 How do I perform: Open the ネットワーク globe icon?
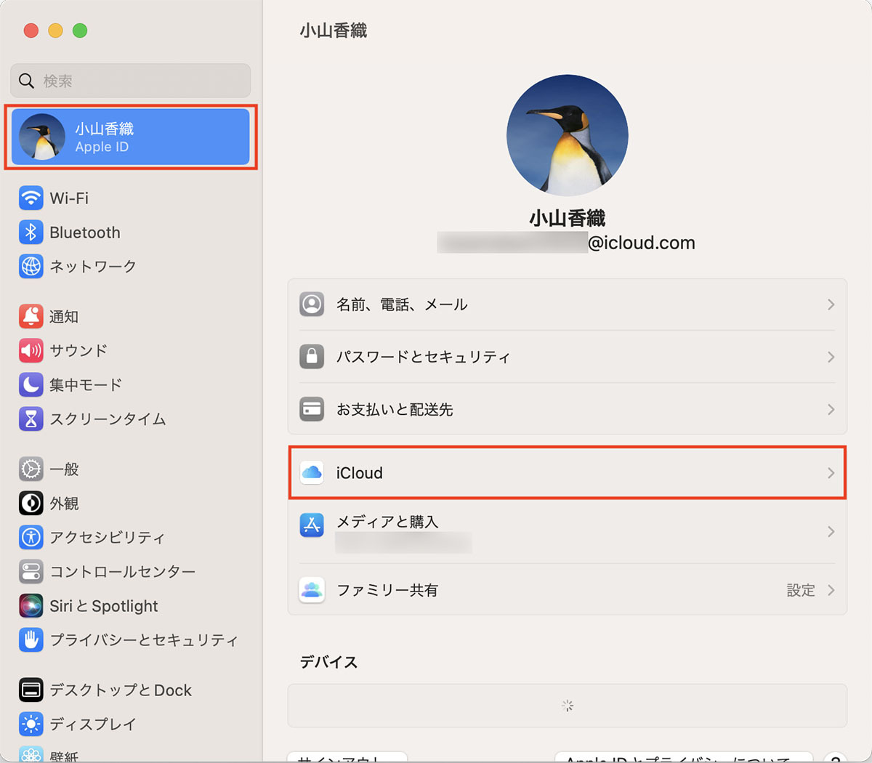click(31, 267)
